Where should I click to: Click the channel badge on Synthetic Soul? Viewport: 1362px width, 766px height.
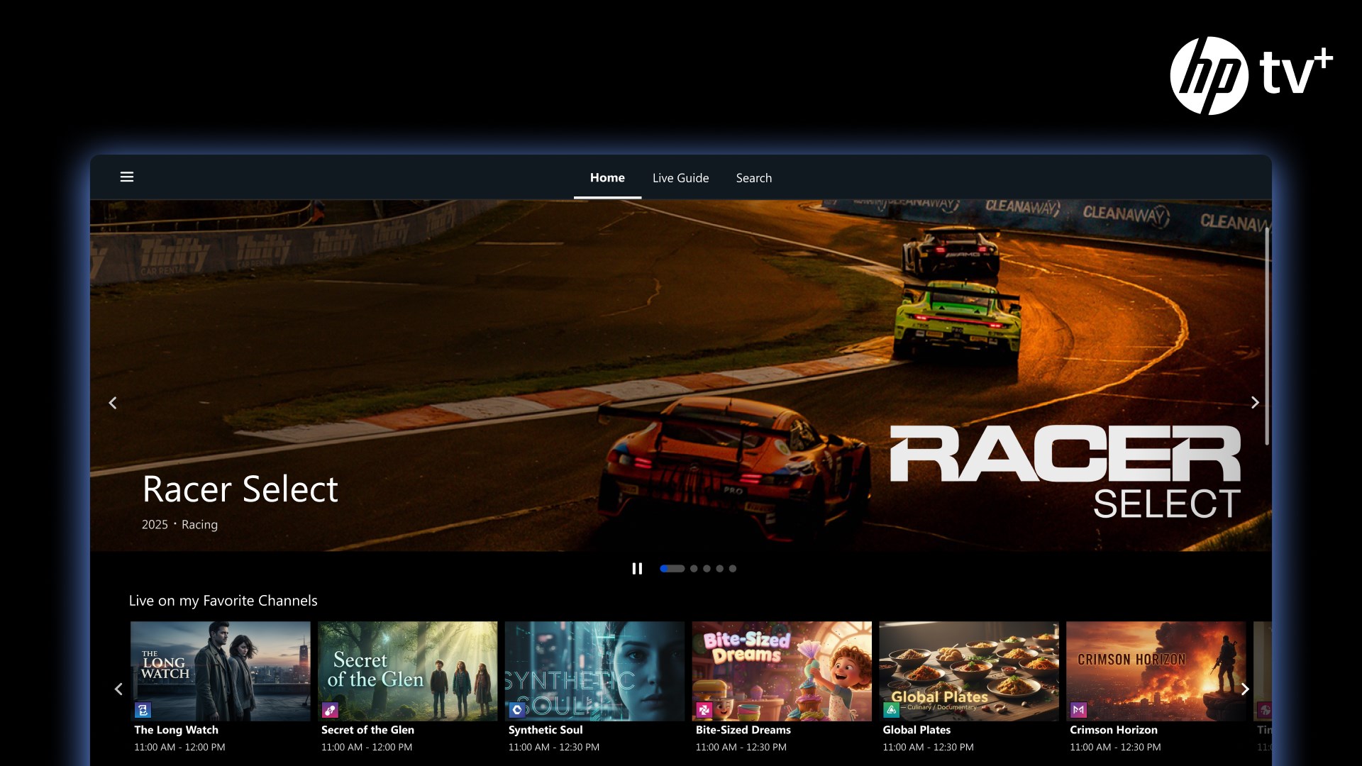517,710
